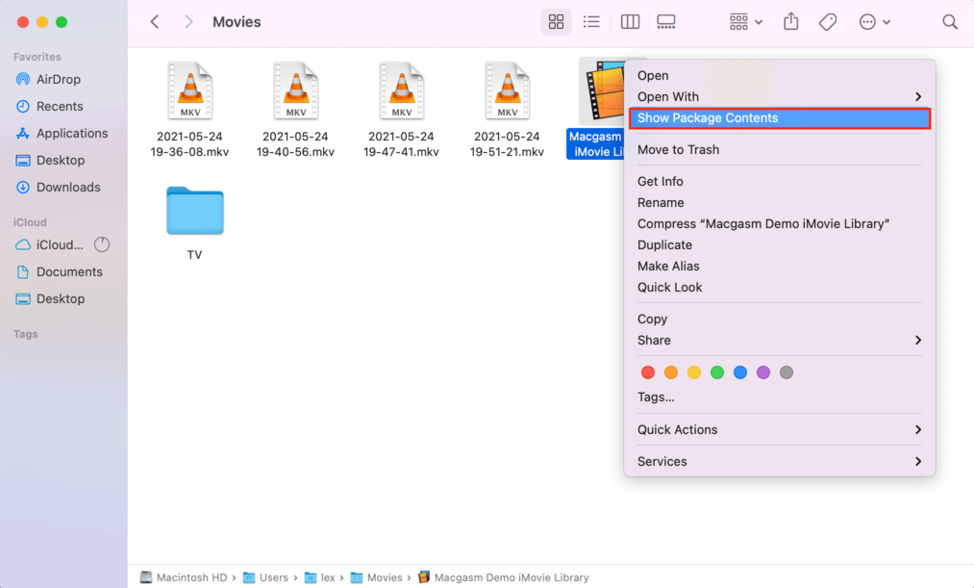This screenshot has height=588, width=974.
Task: Open Finder search with magnifier icon
Action: [x=949, y=22]
